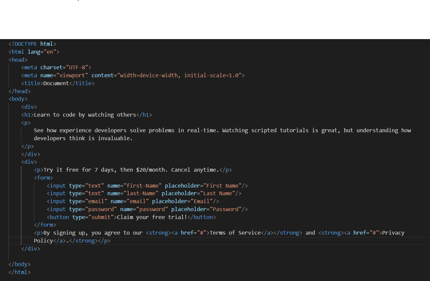Click the DOCTYPE html declaration line
Image resolution: width=430 pixels, height=281 pixels.
[x=33, y=44]
